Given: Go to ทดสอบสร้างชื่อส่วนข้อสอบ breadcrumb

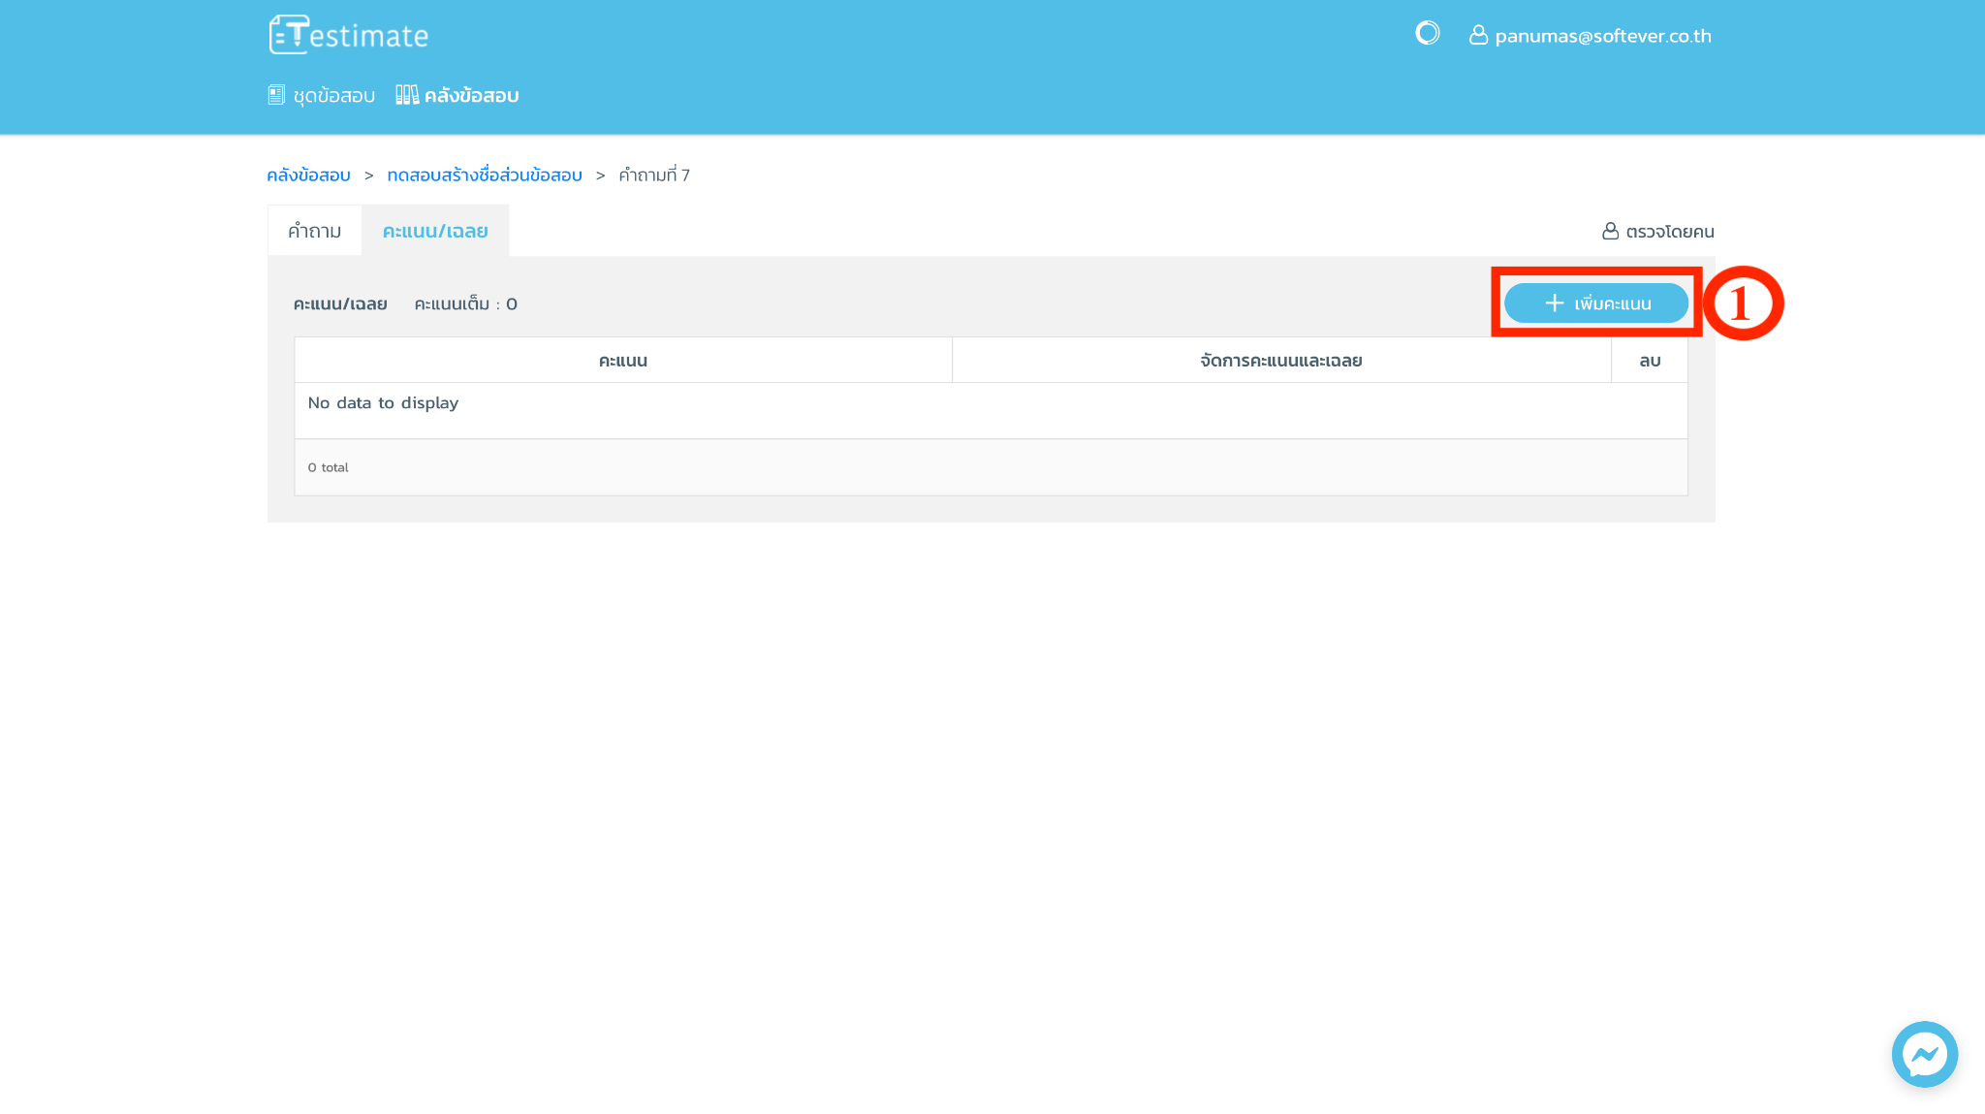Looking at the screenshot, I should [x=485, y=175].
